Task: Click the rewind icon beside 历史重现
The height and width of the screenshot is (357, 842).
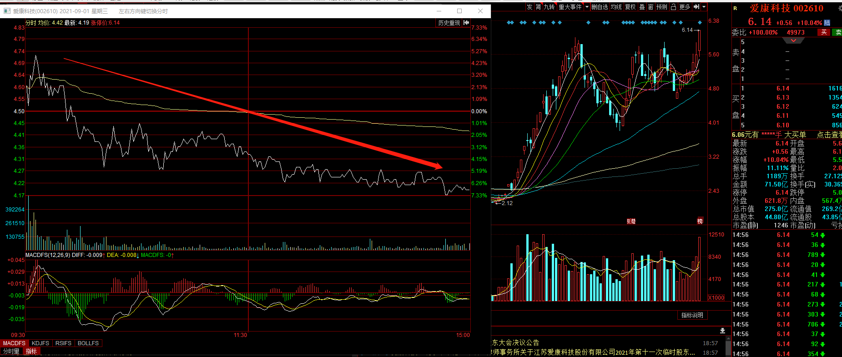Action: click(x=466, y=23)
